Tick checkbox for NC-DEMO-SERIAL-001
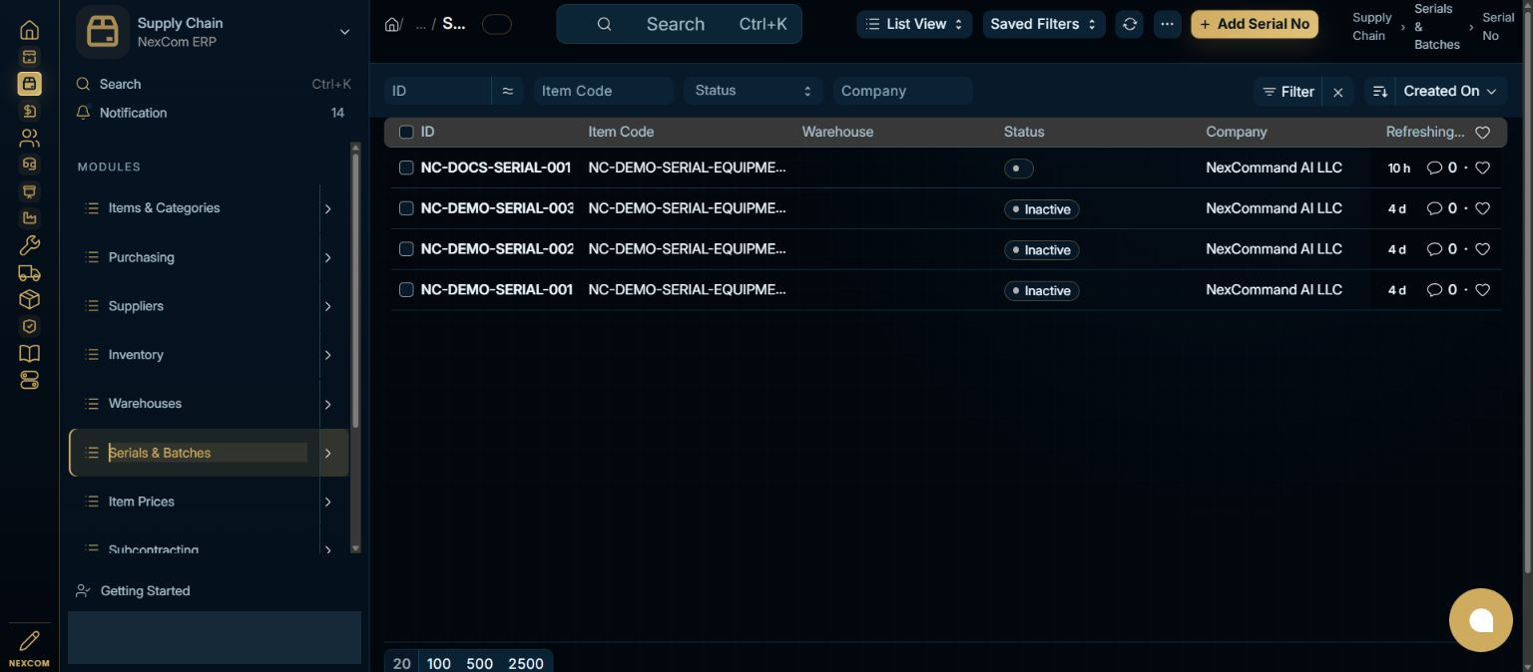The width and height of the screenshot is (1533, 672). (406, 290)
